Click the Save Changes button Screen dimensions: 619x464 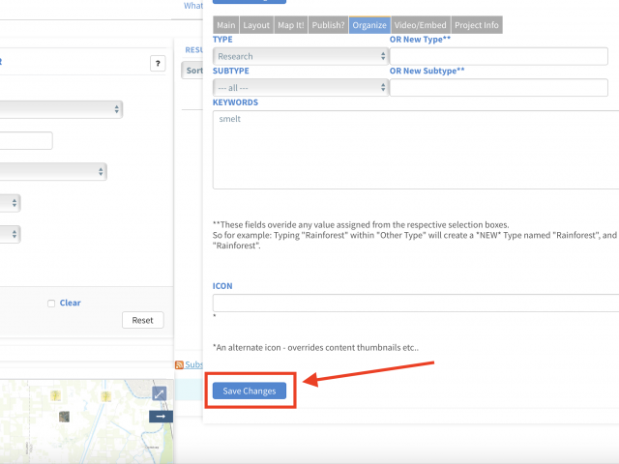point(250,391)
